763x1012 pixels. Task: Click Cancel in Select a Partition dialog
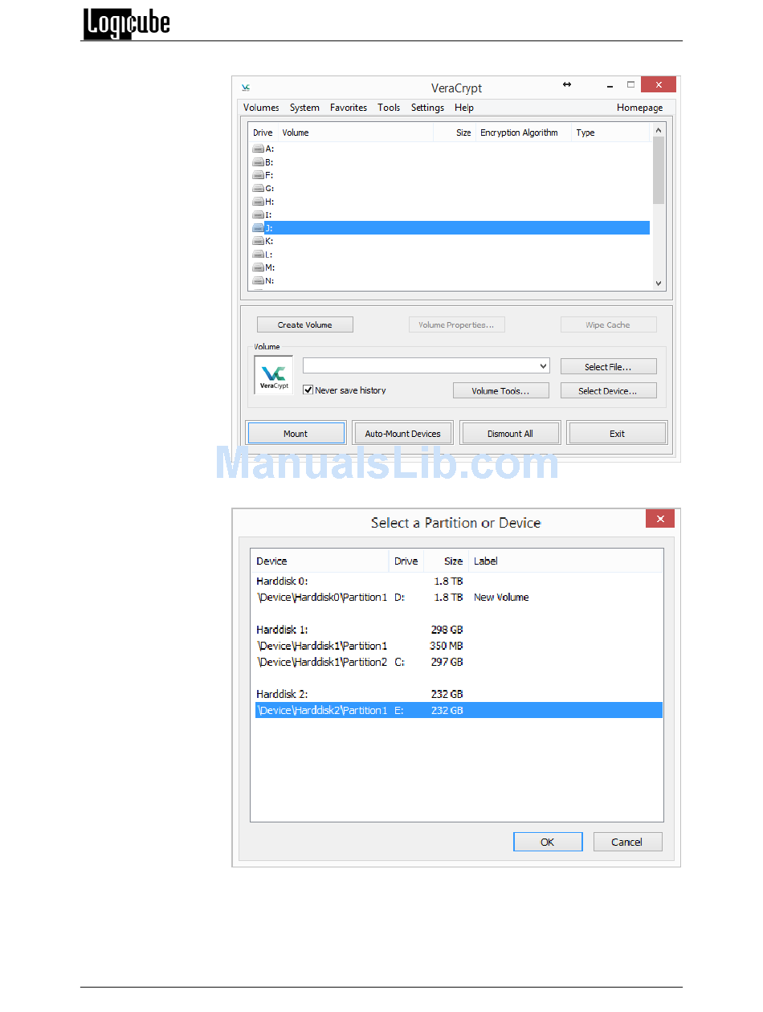[628, 842]
